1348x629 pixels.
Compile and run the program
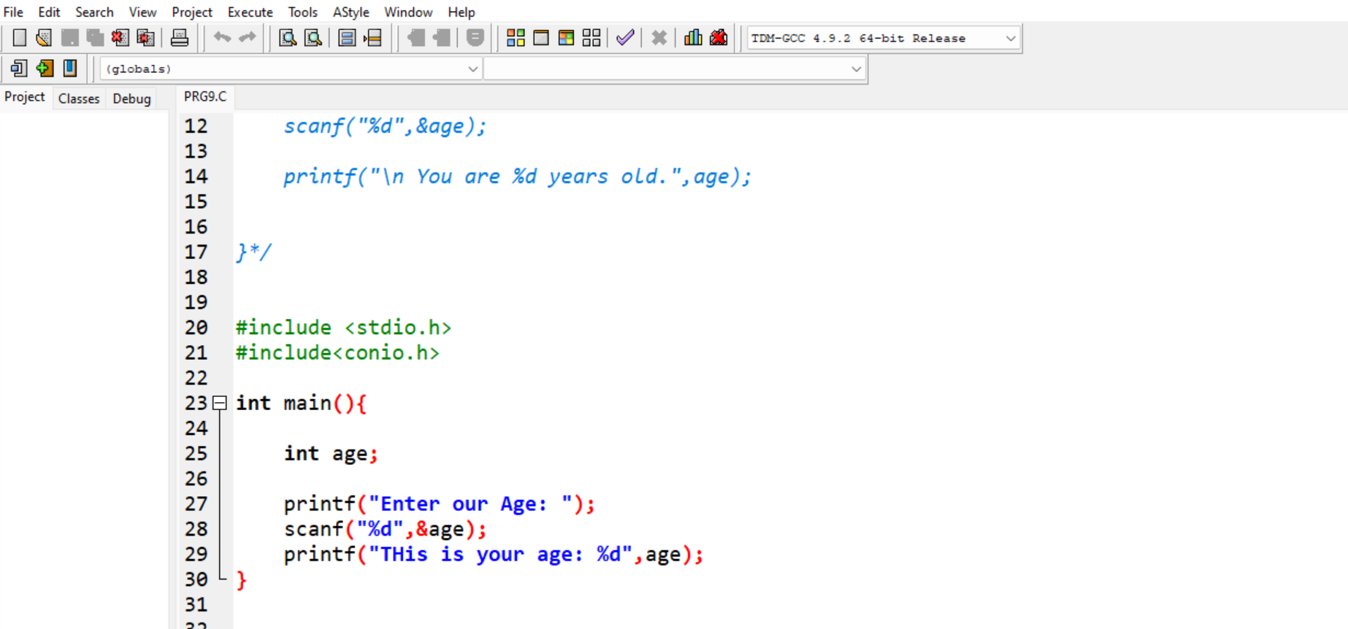tap(566, 38)
